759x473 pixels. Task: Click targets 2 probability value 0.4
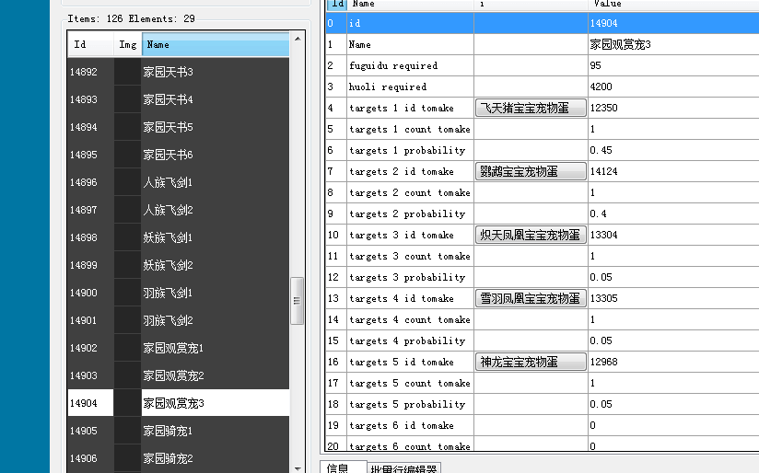(x=673, y=213)
